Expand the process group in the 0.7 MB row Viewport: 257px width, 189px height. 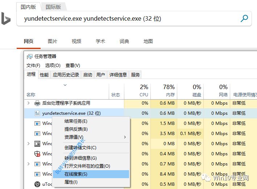point(28,164)
